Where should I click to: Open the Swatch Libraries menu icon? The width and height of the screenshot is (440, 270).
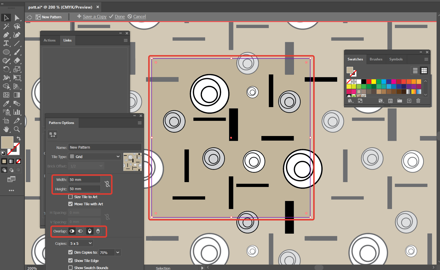pyautogui.click(x=351, y=101)
